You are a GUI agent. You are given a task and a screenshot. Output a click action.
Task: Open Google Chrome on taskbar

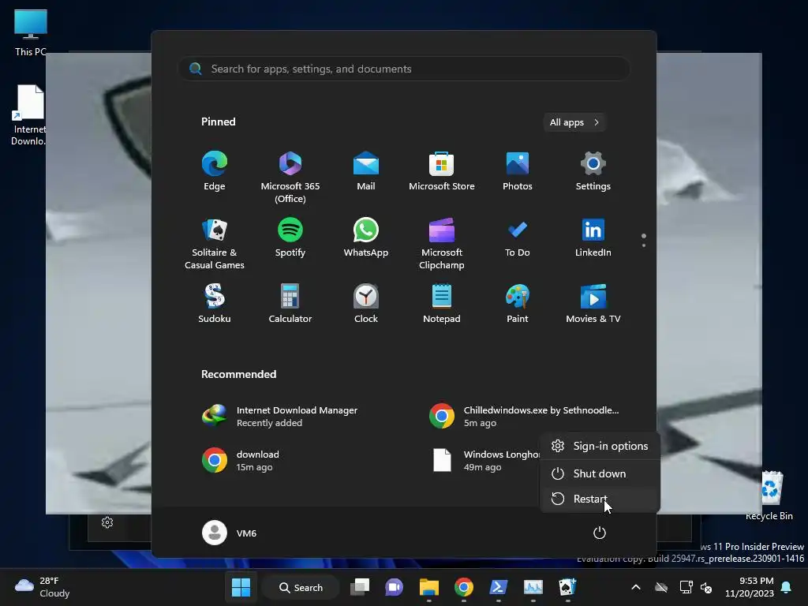[464, 587]
